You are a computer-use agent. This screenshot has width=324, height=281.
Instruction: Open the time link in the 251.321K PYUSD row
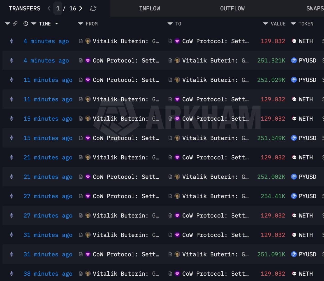[x=46, y=60]
